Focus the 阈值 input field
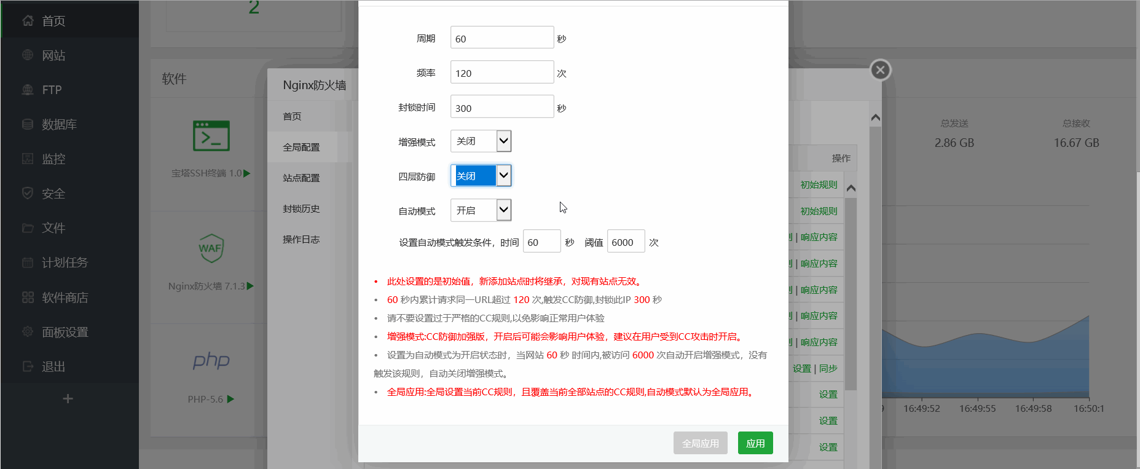Image resolution: width=1140 pixels, height=469 pixels. point(626,241)
